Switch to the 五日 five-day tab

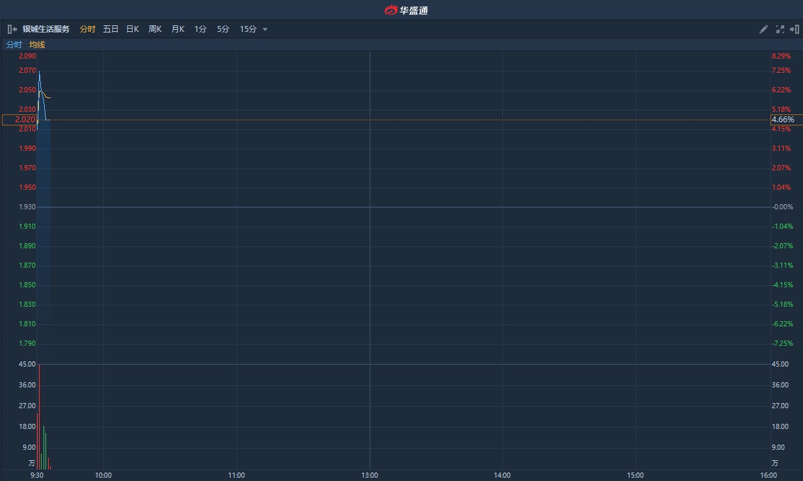tap(110, 29)
